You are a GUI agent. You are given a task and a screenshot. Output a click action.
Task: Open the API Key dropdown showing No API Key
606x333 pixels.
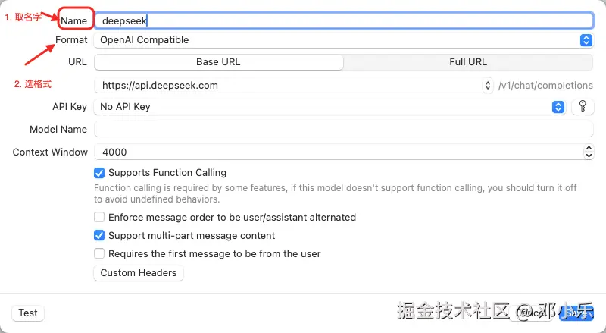pyautogui.click(x=330, y=106)
